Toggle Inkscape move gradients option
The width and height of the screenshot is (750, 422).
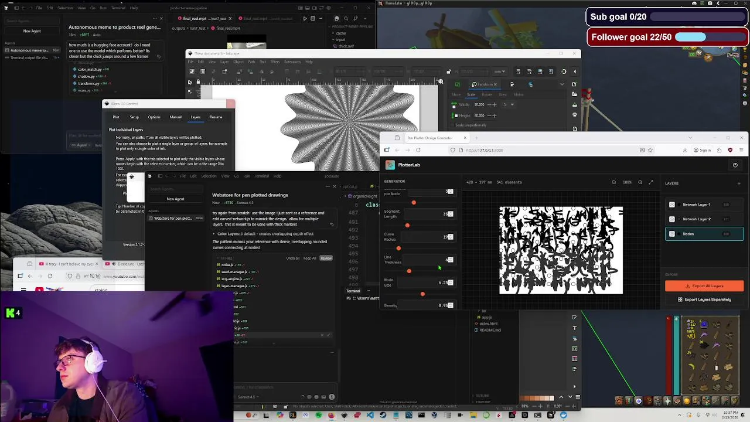(x=540, y=72)
